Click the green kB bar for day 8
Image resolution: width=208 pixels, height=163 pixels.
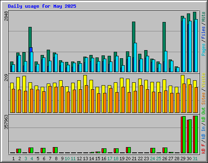tap(56, 150)
